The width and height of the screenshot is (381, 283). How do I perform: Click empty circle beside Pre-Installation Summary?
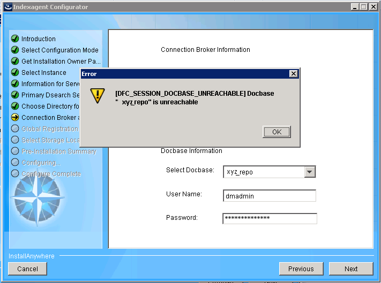click(x=15, y=151)
